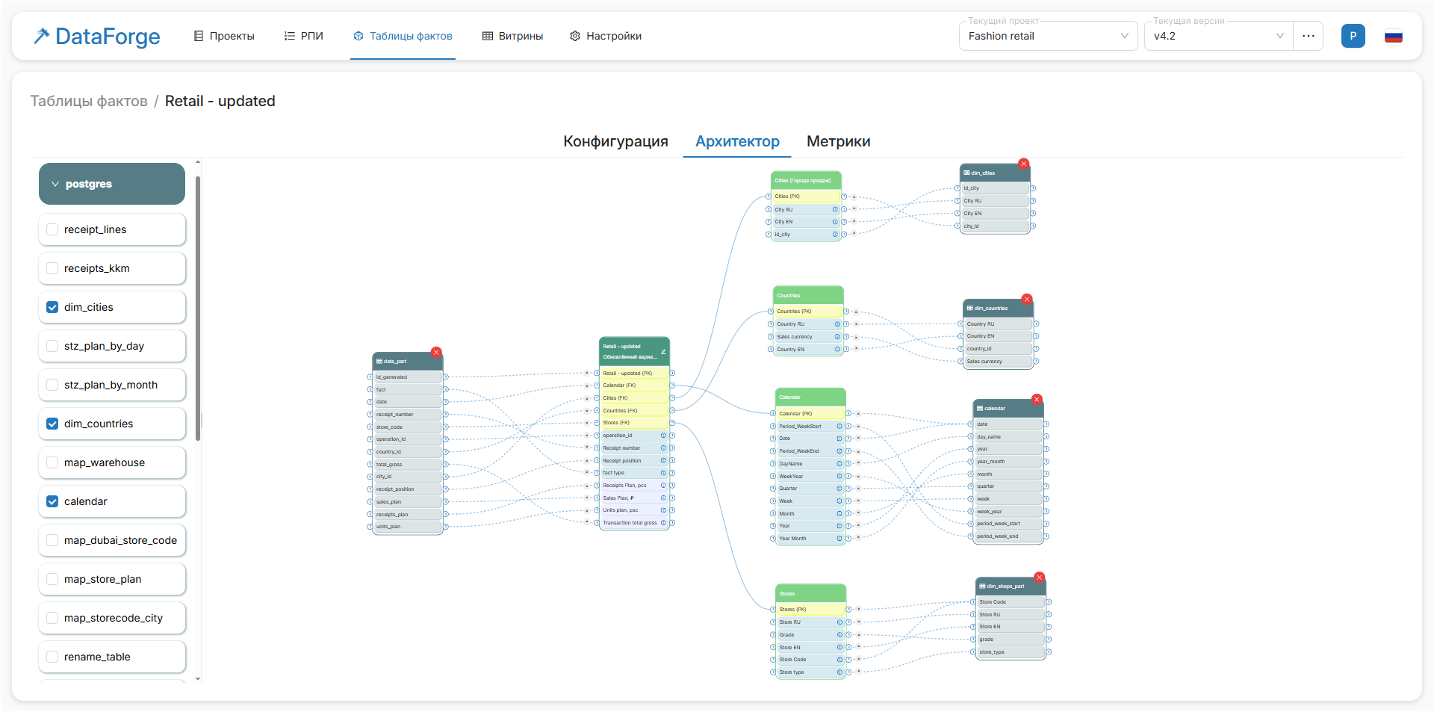Remove the dim_countries table node
The width and height of the screenshot is (1434, 712).
pos(1027,299)
